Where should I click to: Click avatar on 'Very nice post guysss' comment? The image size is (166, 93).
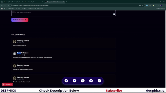[x=15, y=41]
